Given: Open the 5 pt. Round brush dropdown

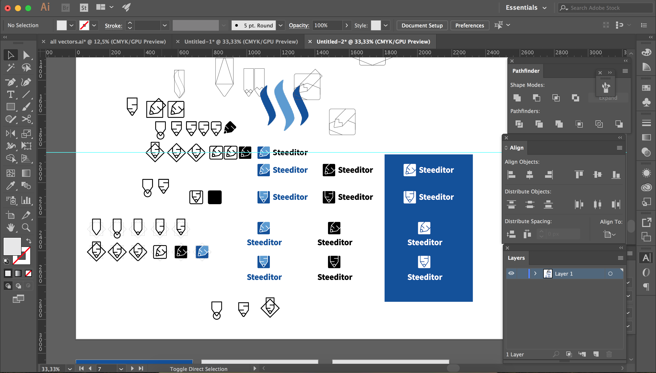Looking at the screenshot, I should [x=281, y=25].
